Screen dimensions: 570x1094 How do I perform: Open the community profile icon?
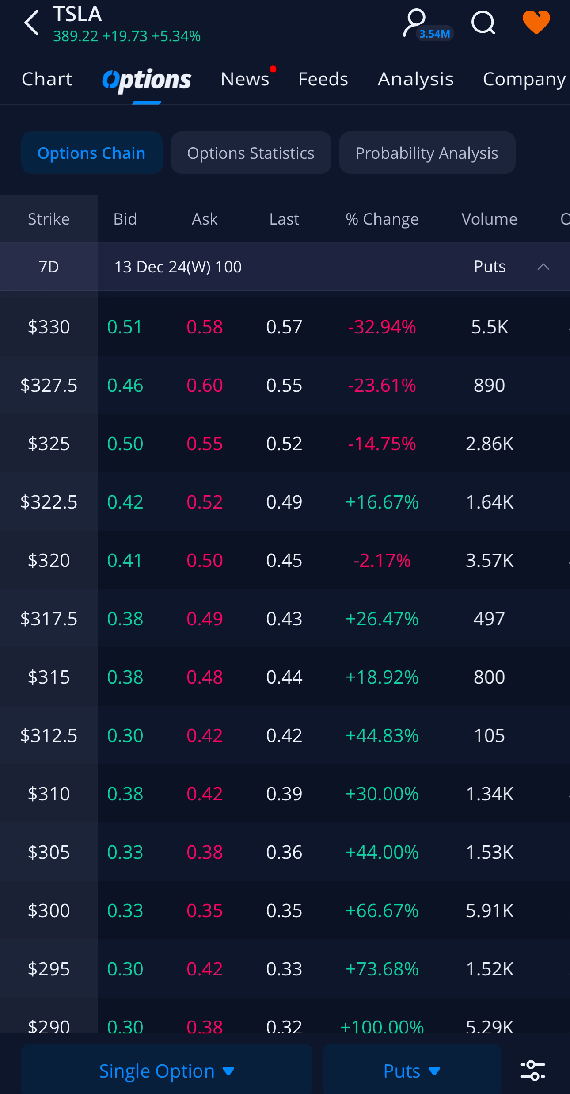point(416,23)
